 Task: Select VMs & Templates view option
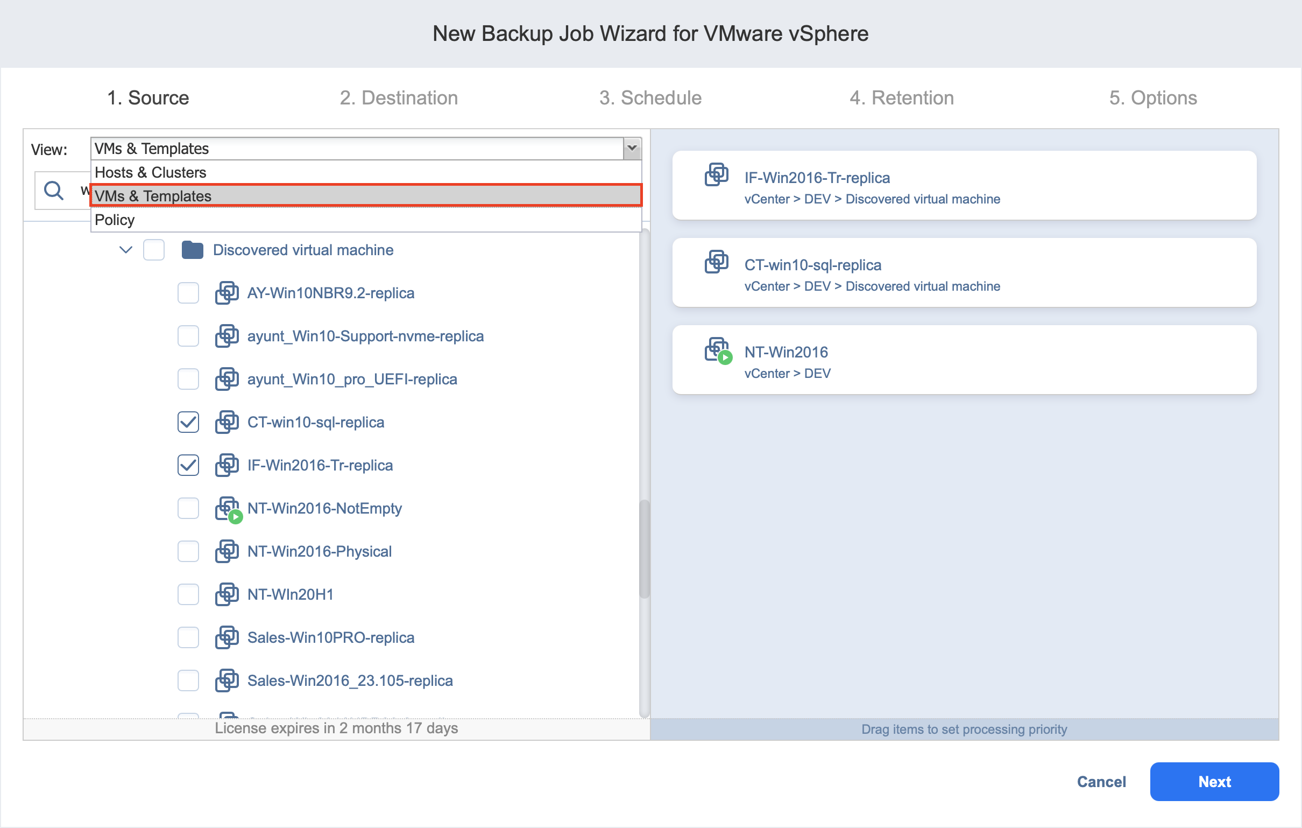coord(366,196)
